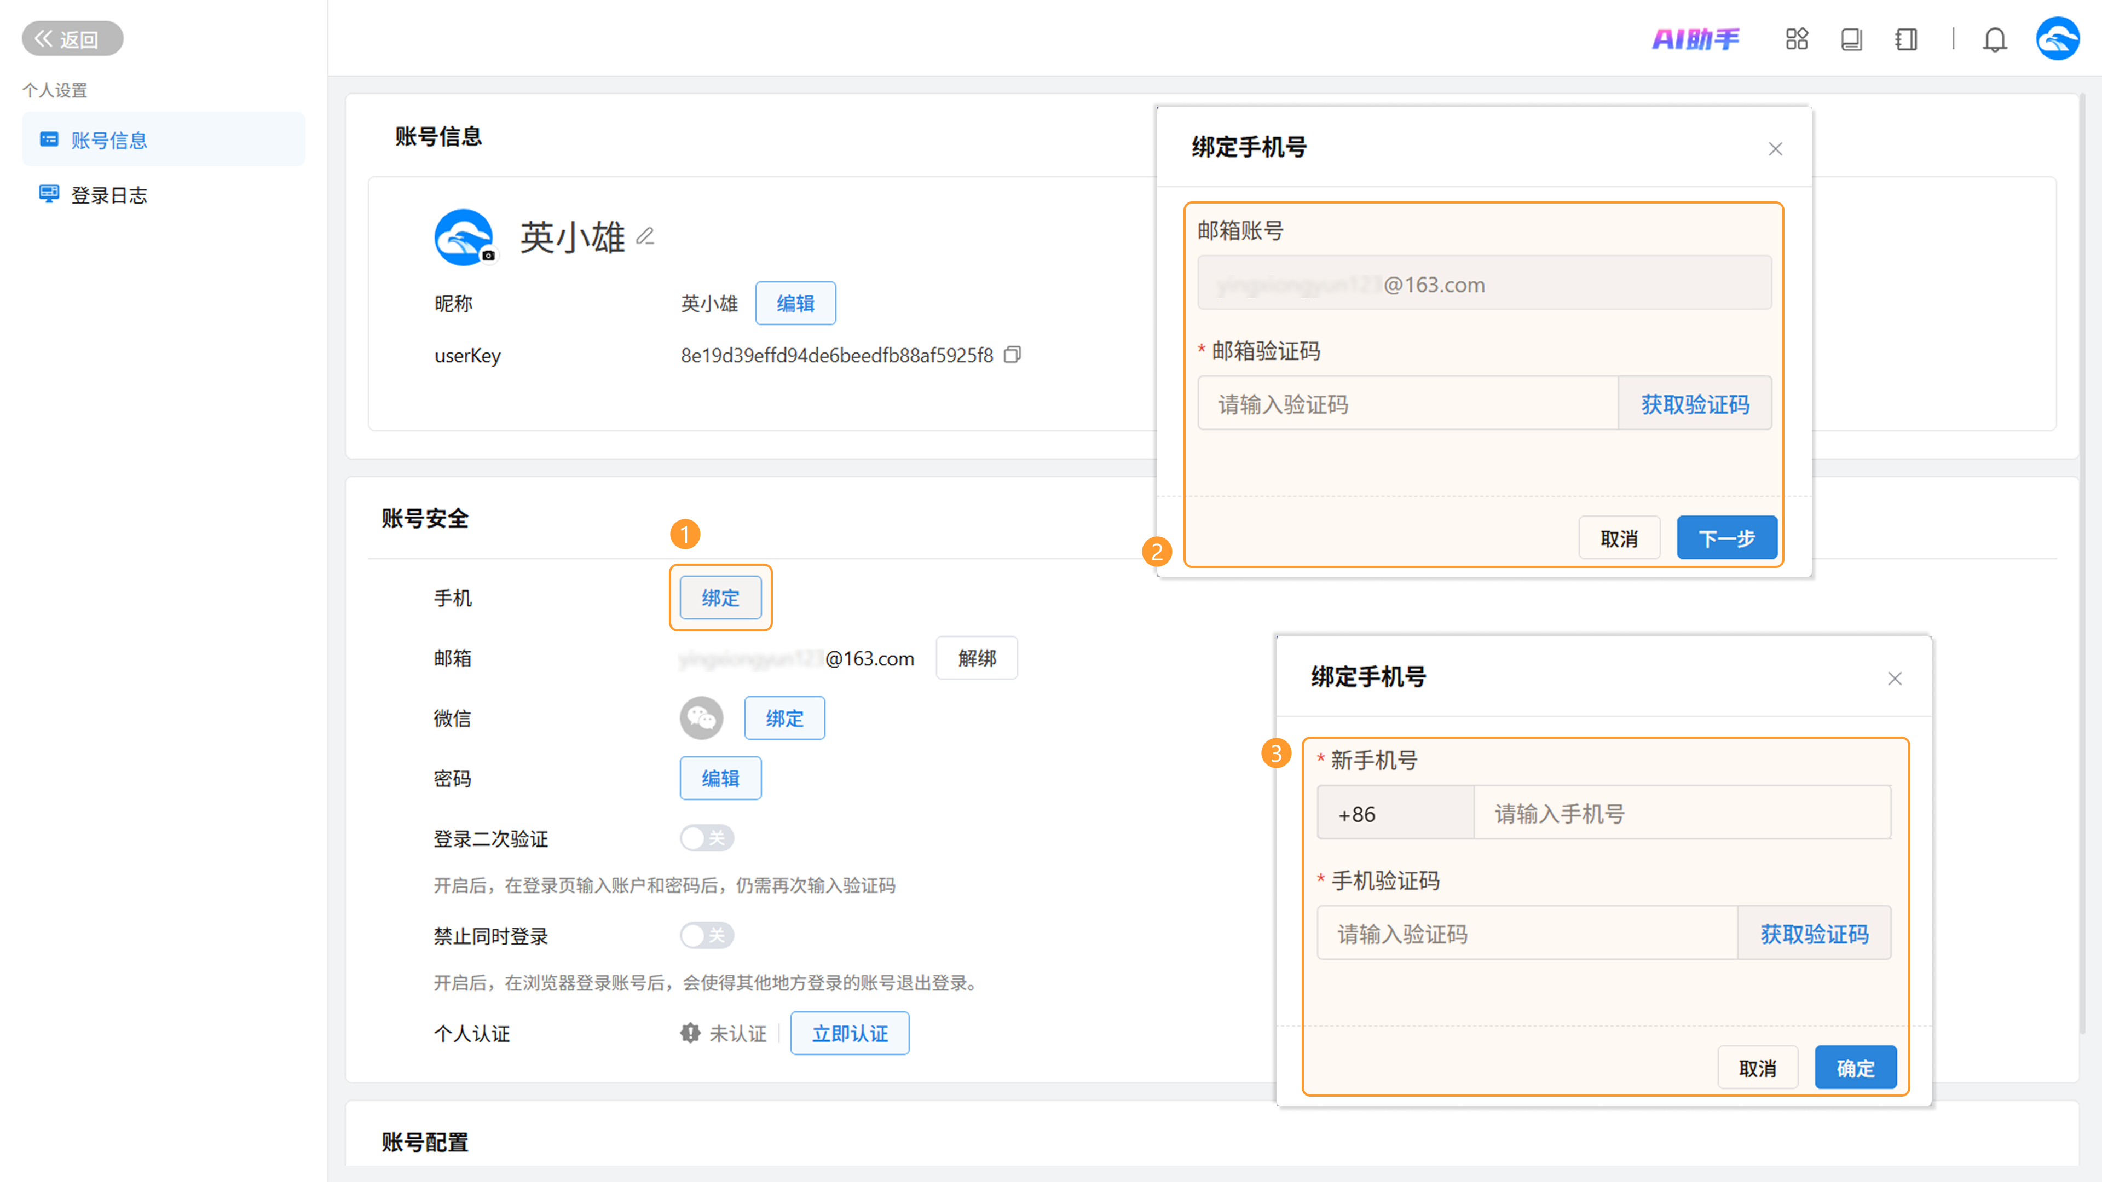The image size is (2102, 1182).
Task: Click the pencil icon beside 英小雄
Action: coord(645,236)
